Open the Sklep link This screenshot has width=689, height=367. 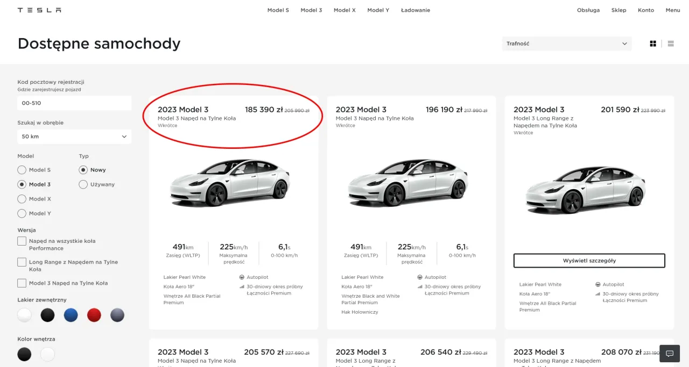(618, 10)
